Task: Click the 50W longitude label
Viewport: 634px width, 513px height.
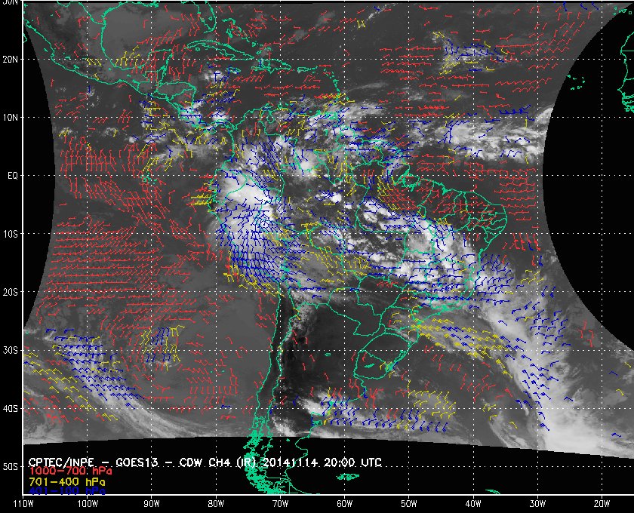Action: tap(409, 504)
